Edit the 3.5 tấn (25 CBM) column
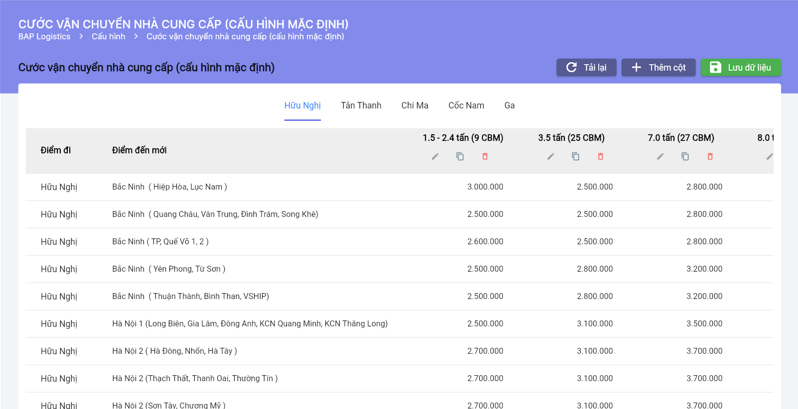 (x=550, y=157)
